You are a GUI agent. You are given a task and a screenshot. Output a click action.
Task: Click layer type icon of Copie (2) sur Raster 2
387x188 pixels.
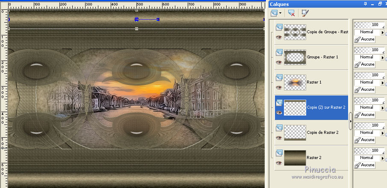tap(279, 102)
